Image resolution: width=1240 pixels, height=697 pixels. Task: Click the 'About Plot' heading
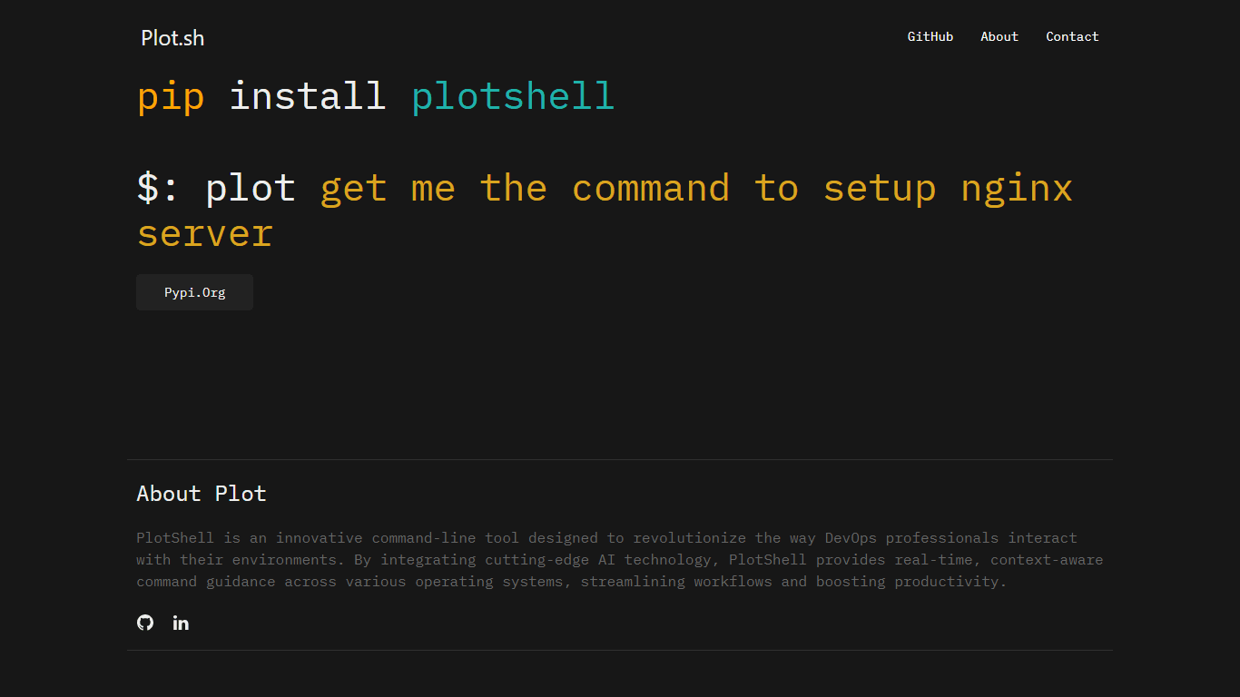[x=202, y=494]
